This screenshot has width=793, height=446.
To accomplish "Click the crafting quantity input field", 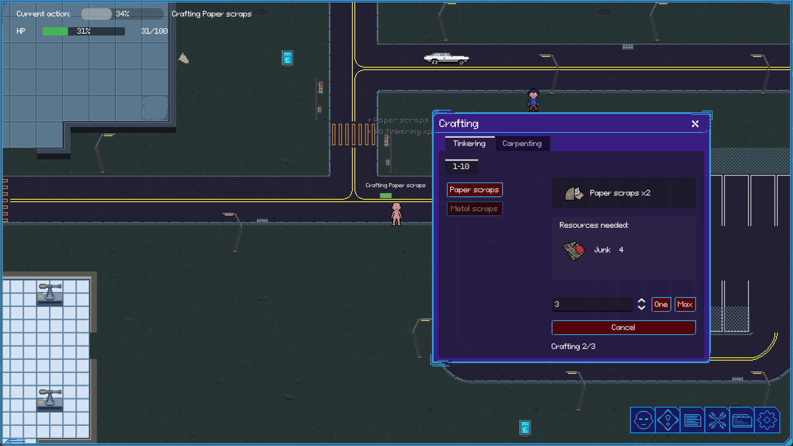I will [x=592, y=304].
